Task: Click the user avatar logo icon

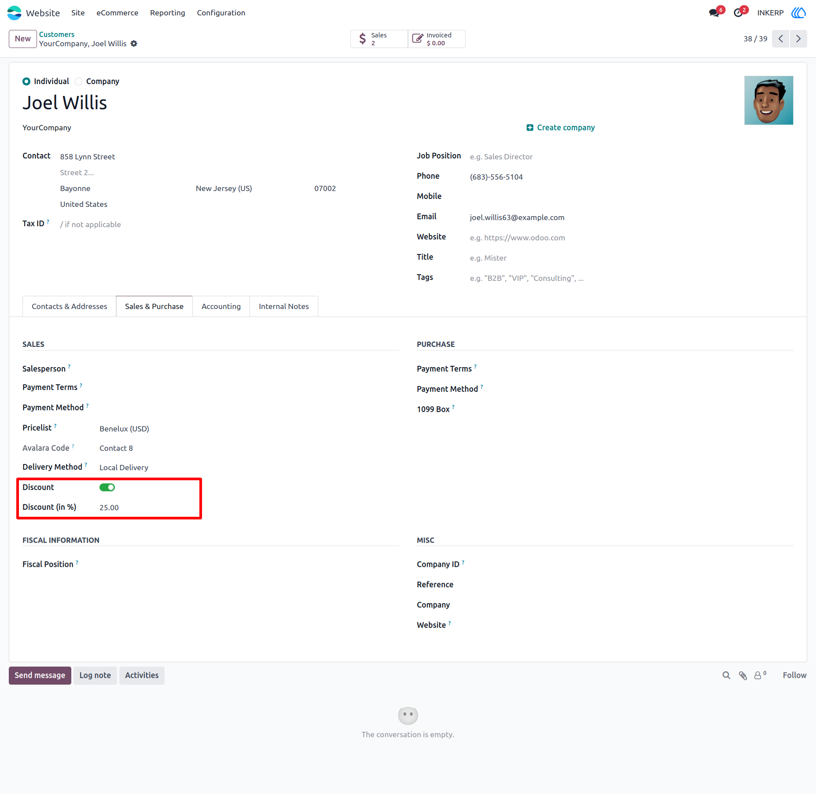Action: (798, 13)
